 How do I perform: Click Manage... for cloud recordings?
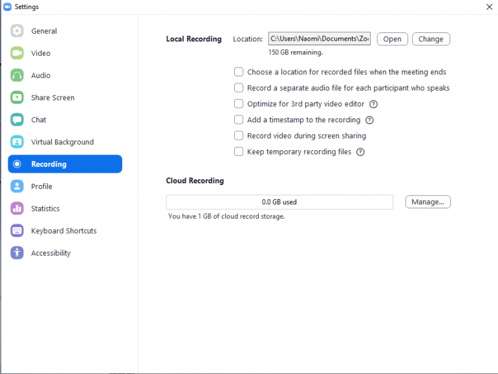pos(428,202)
